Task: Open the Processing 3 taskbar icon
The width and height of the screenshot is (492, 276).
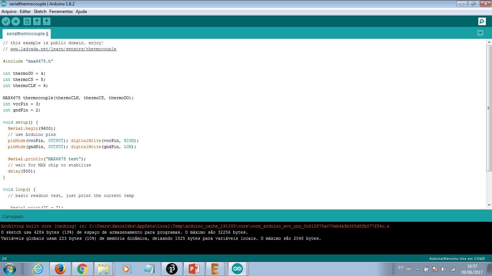Action: (172, 269)
